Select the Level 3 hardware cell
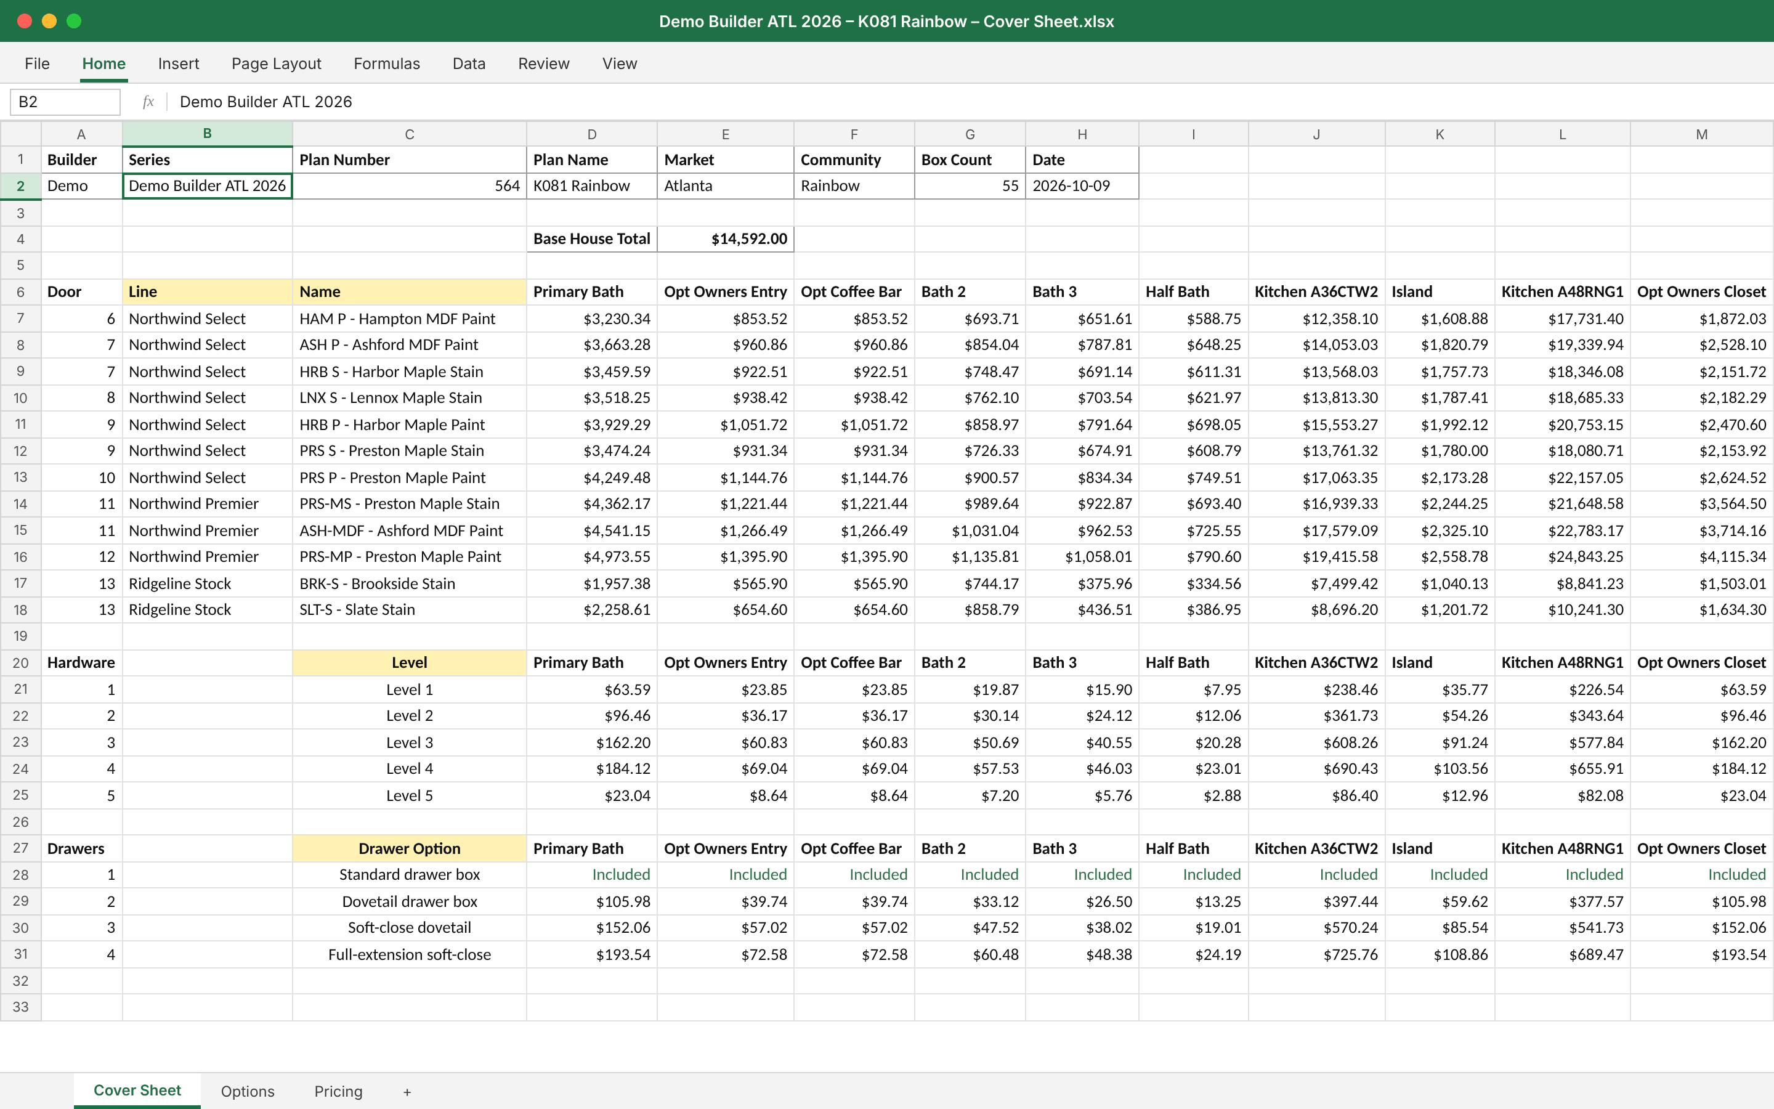 coord(409,743)
